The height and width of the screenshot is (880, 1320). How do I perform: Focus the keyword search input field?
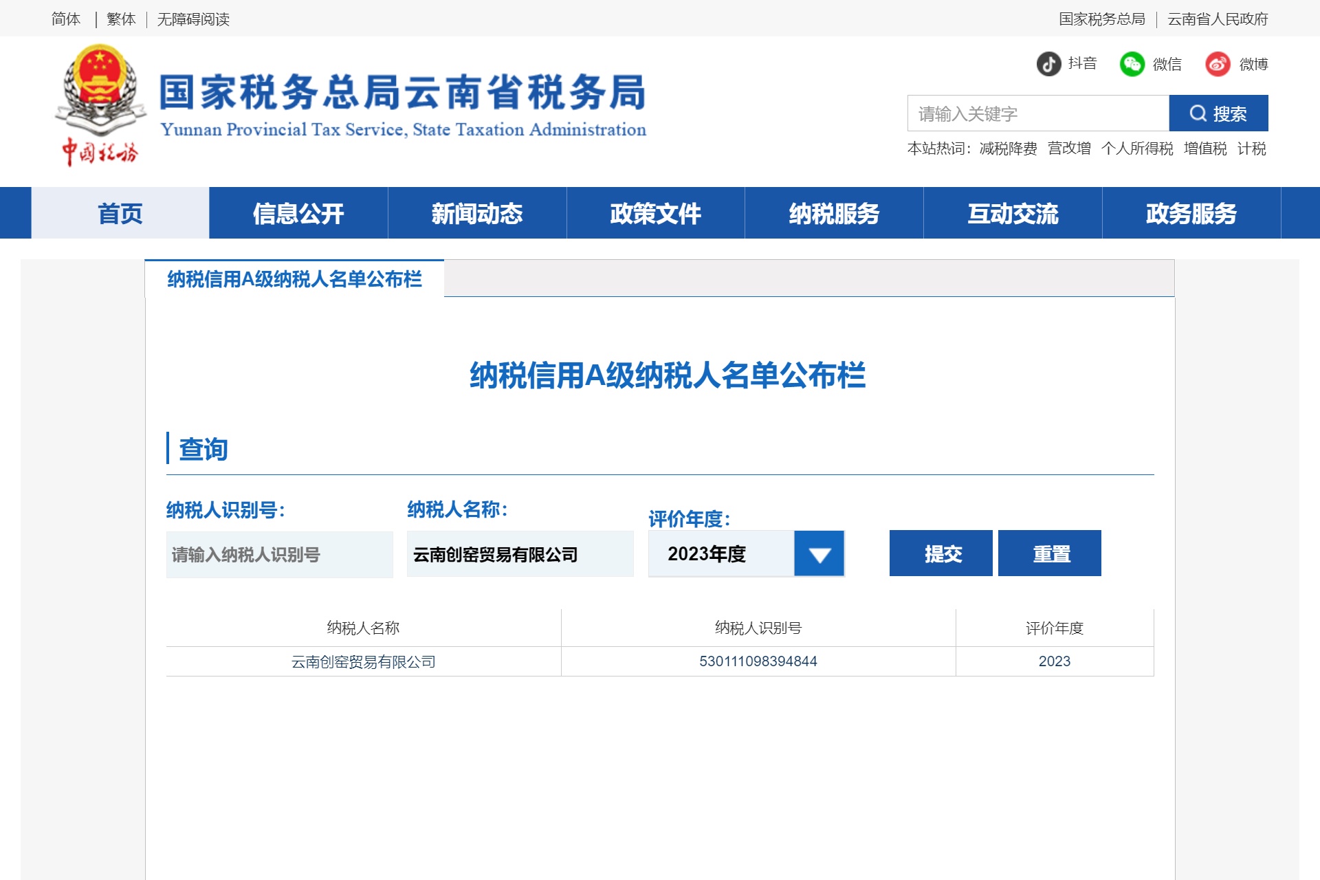pyautogui.click(x=1038, y=113)
